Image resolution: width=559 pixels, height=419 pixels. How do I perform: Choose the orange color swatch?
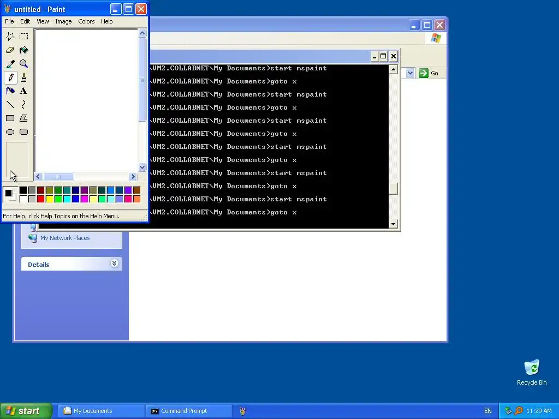[x=136, y=199]
